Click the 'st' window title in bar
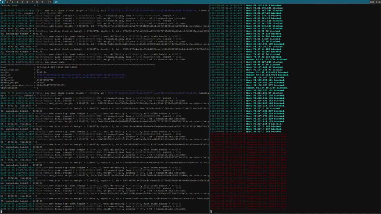The height and width of the screenshot is (214, 381). 56,2
